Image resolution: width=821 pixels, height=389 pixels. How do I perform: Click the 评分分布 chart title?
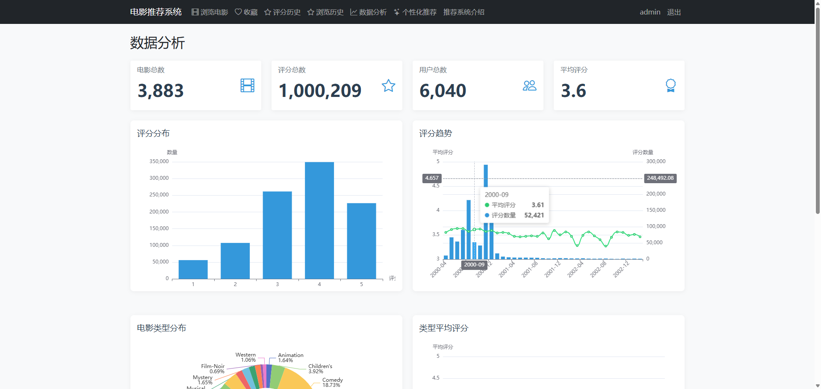pyautogui.click(x=154, y=133)
